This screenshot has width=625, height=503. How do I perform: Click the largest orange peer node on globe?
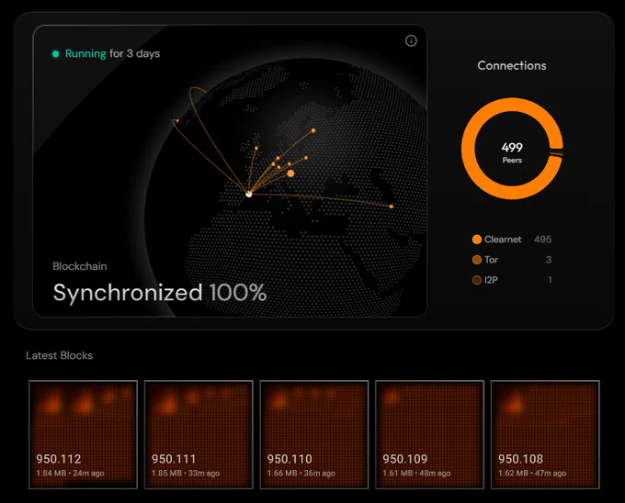click(290, 173)
